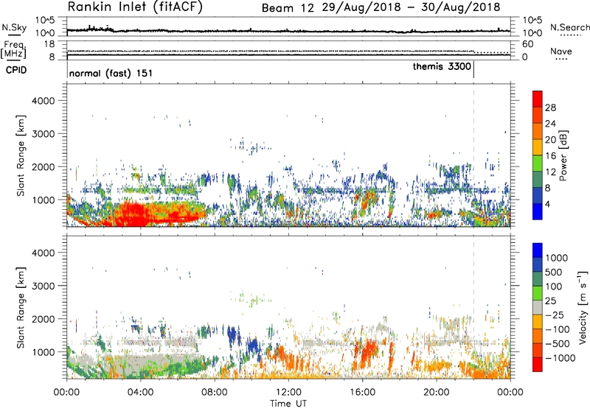The width and height of the screenshot is (590, 408).
Task: Click the gray segment of the Velocity color bar
Action: click(x=538, y=307)
